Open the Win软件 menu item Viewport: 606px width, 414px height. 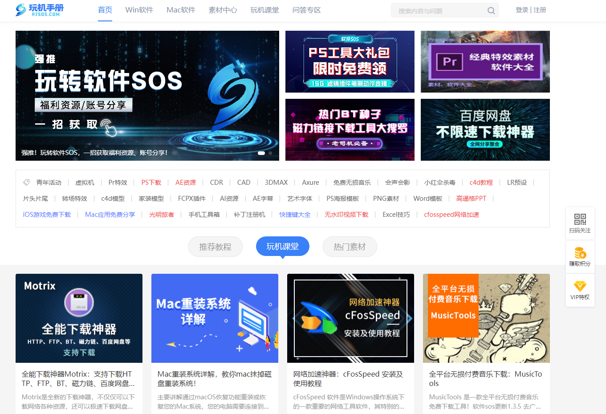pyautogui.click(x=139, y=10)
